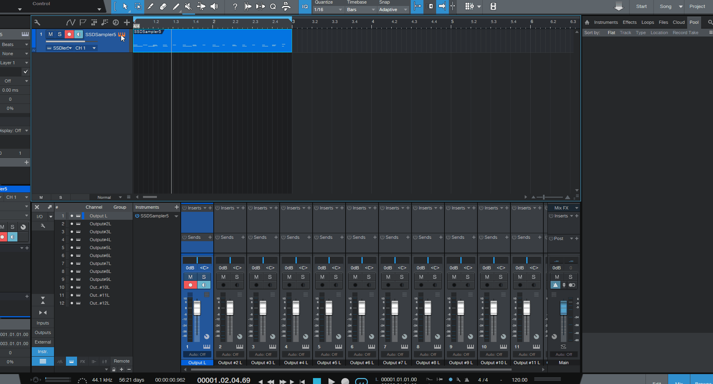713x384 pixels.
Task: Select the Mute tool in toolbar
Action: click(x=188, y=6)
